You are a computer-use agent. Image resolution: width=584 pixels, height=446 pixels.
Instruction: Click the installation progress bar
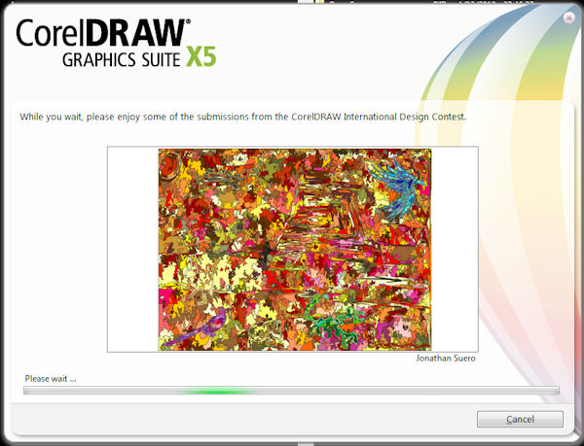[x=291, y=391]
